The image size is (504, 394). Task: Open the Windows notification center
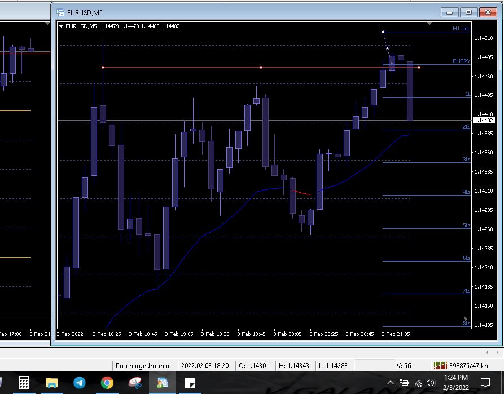tap(485, 382)
